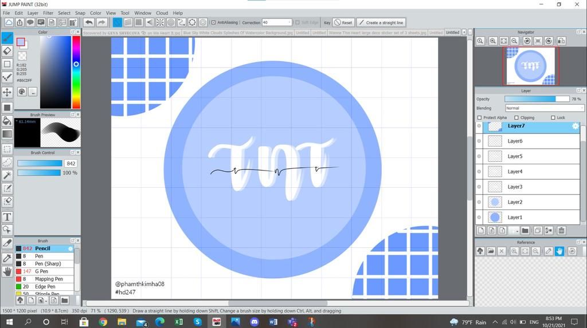The width and height of the screenshot is (587, 328).
Task: Select the Brush tool in left toolbar
Action: point(7,37)
